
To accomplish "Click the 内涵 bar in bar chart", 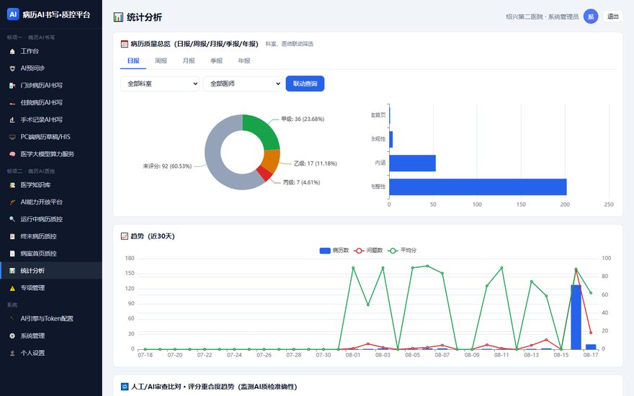I will tap(412, 163).
